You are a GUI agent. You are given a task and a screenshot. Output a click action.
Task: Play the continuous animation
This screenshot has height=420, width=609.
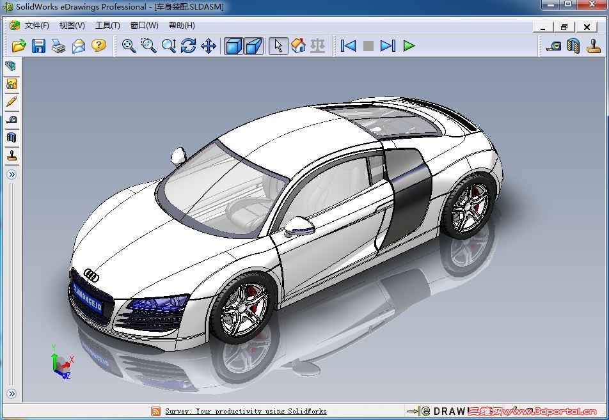[409, 46]
